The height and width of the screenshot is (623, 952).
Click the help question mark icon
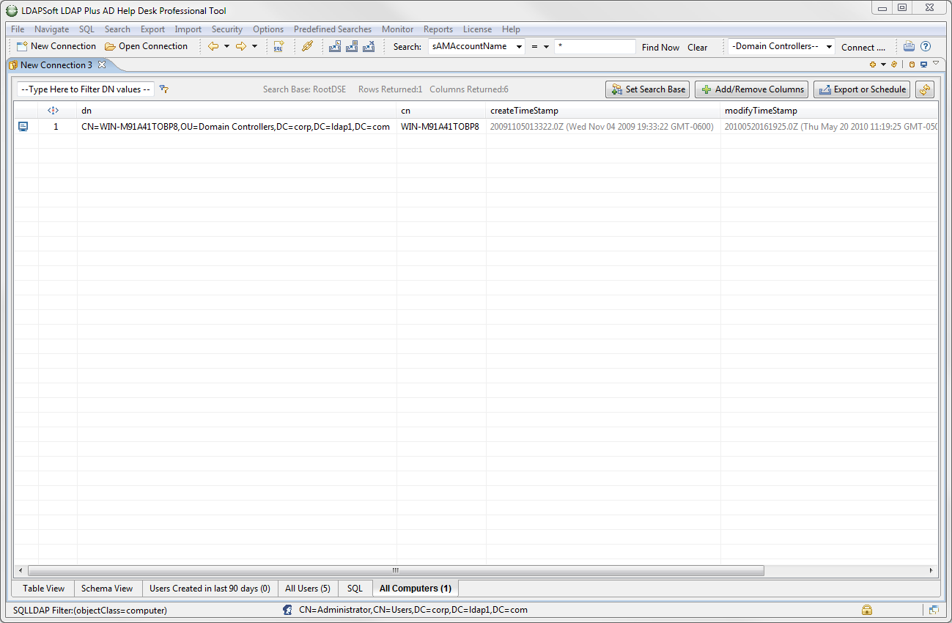[x=926, y=47]
